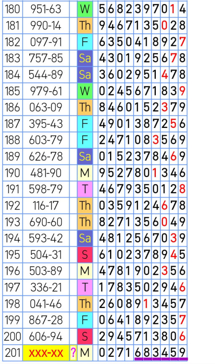Click the pink T cell in row 191
The image size is (215, 364).
[x=85, y=189]
